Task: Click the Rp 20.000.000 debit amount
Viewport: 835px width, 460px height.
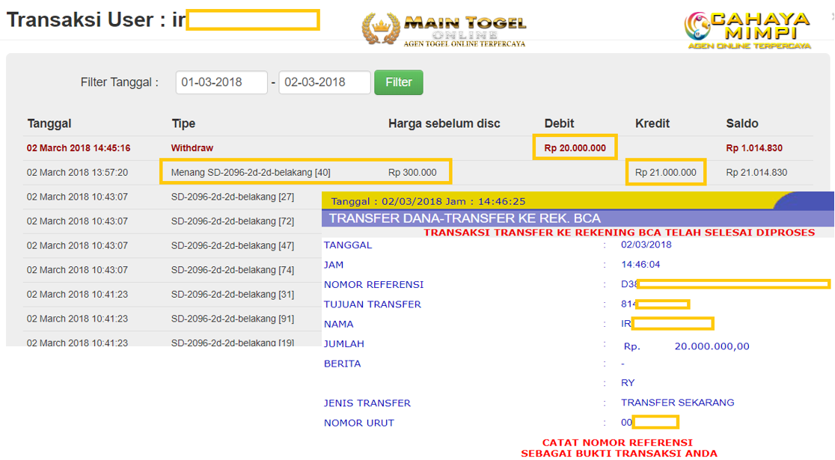Action: pyautogui.click(x=575, y=148)
